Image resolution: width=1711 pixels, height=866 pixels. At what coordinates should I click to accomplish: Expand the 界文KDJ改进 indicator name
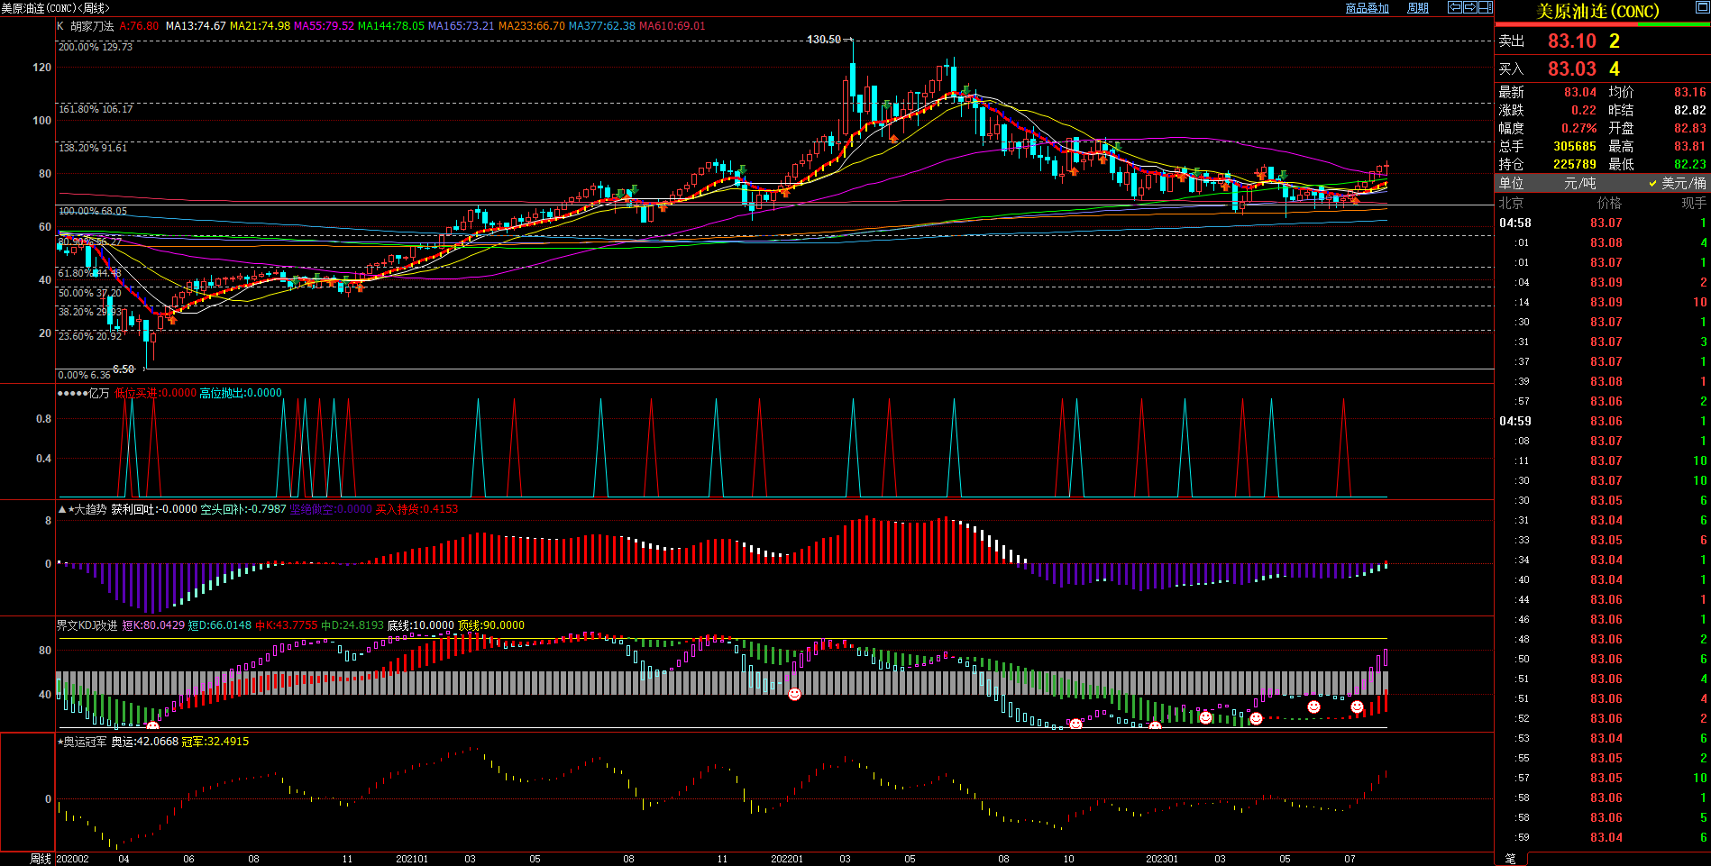(87, 625)
